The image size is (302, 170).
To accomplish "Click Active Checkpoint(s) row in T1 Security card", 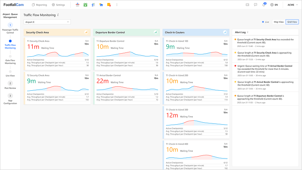I will pyautogui.click(x=58, y=60).
